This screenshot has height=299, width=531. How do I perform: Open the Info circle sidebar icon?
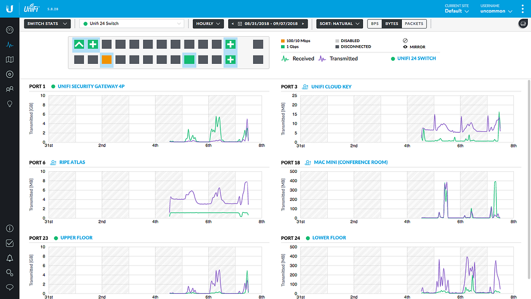[x=9, y=228]
